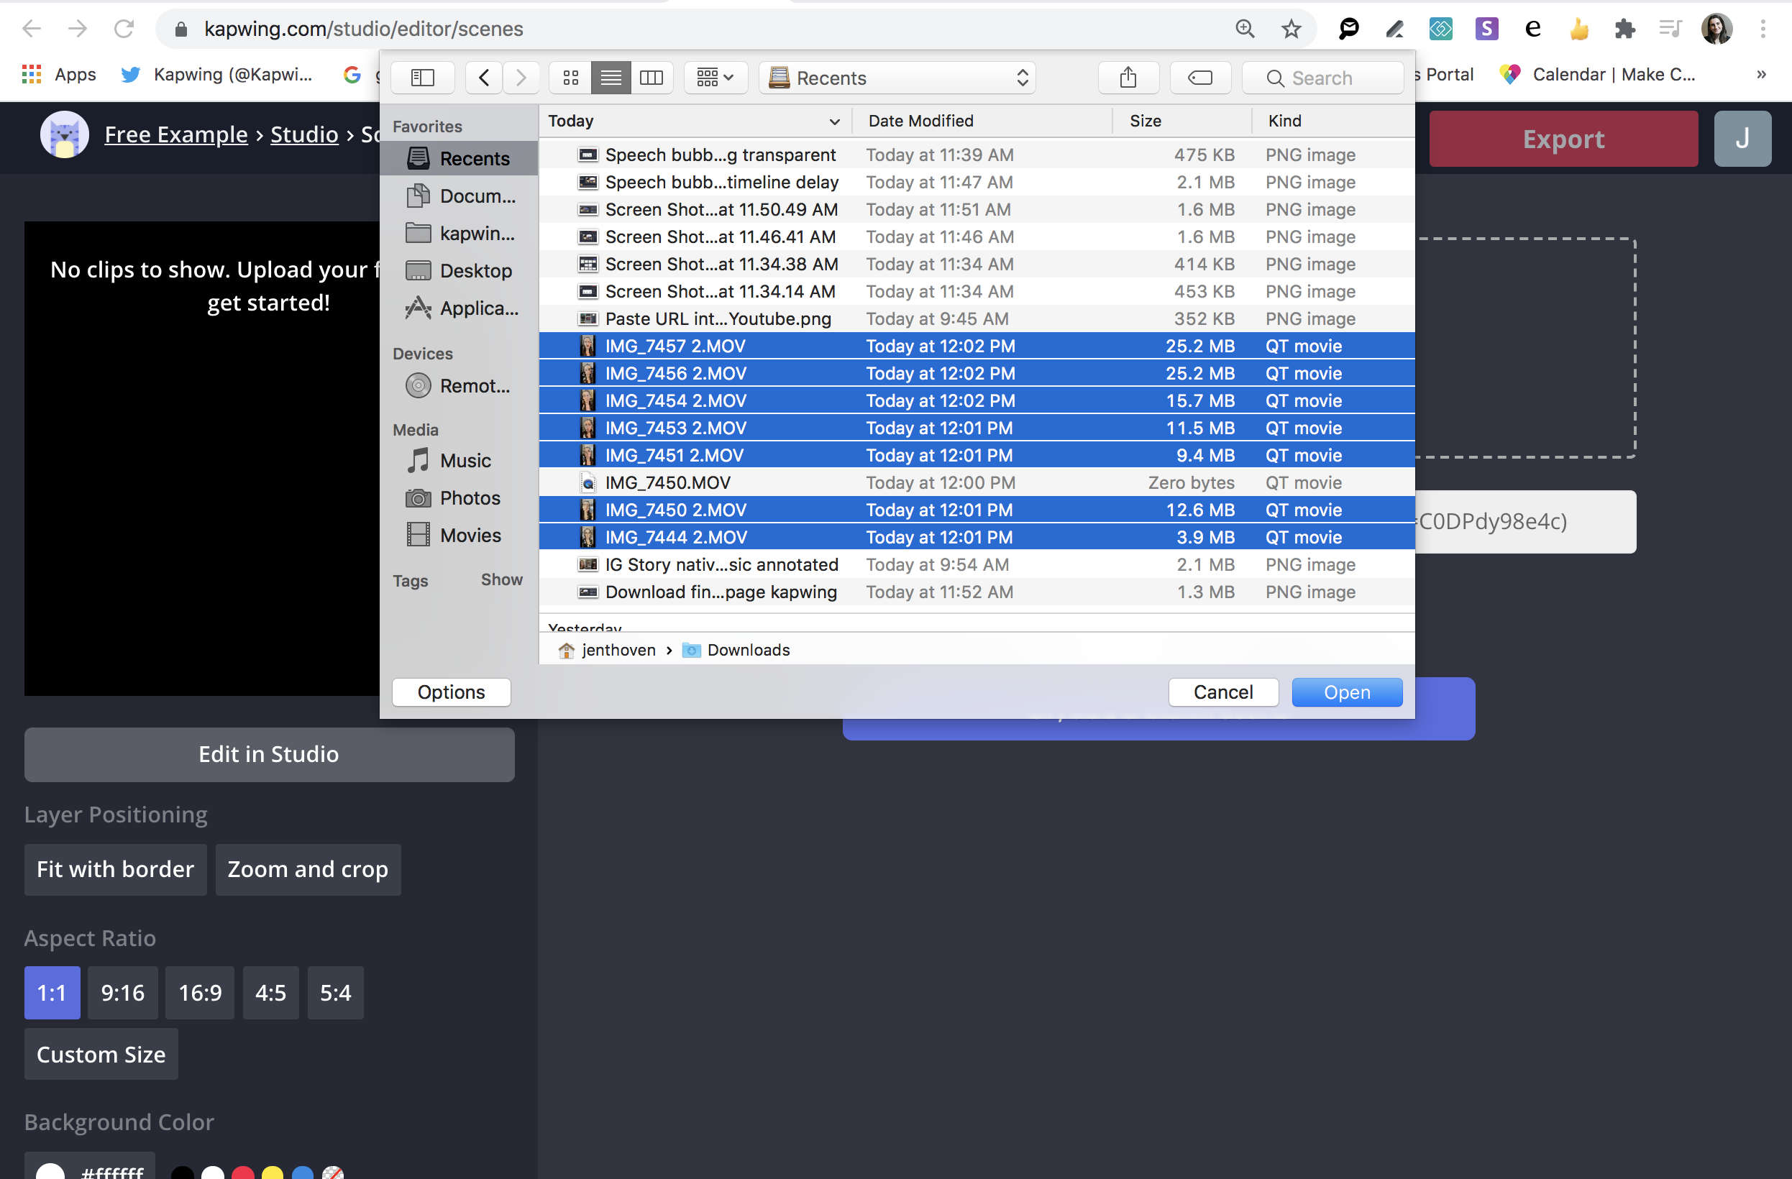
Task: Open Desktop in Favorites sidebar
Action: pyautogui.click(x=475, y=270)
